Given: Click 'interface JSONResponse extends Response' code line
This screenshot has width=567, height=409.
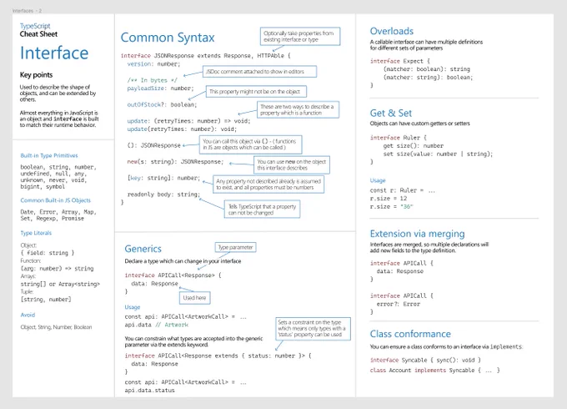Looking at the screenshot, I should tap(205, 56).
